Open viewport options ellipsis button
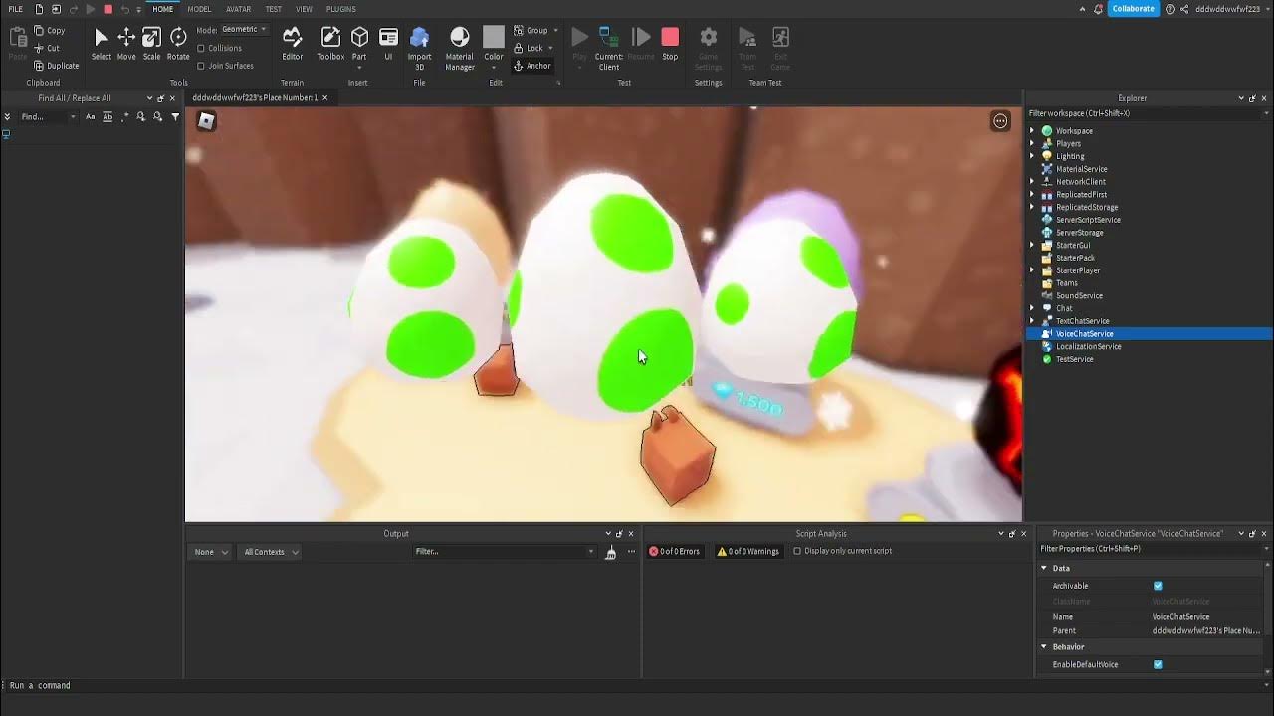The height and width of the screenshot is (716, 1274). [1000, 121]
